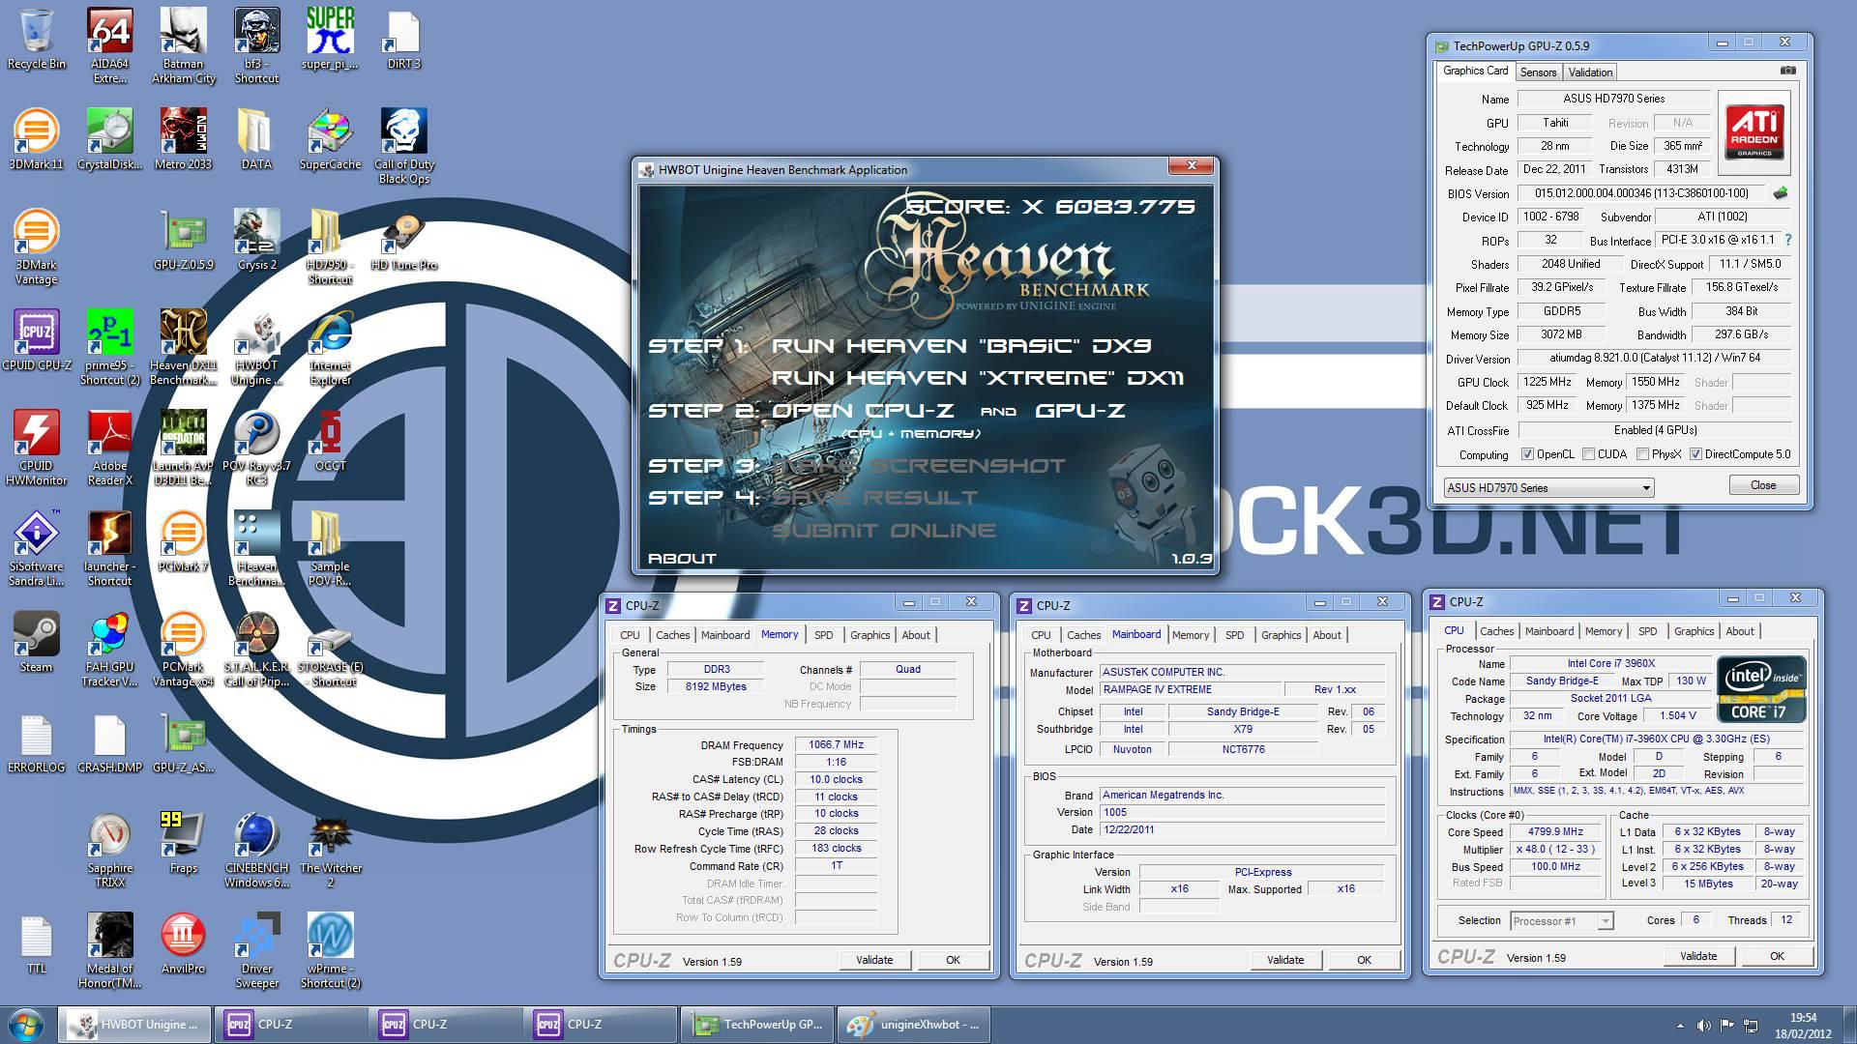This screenshot has width=1857, height=1044.
Task: Launch SuperCache desktop icon
Action: [x=330, y=139]
